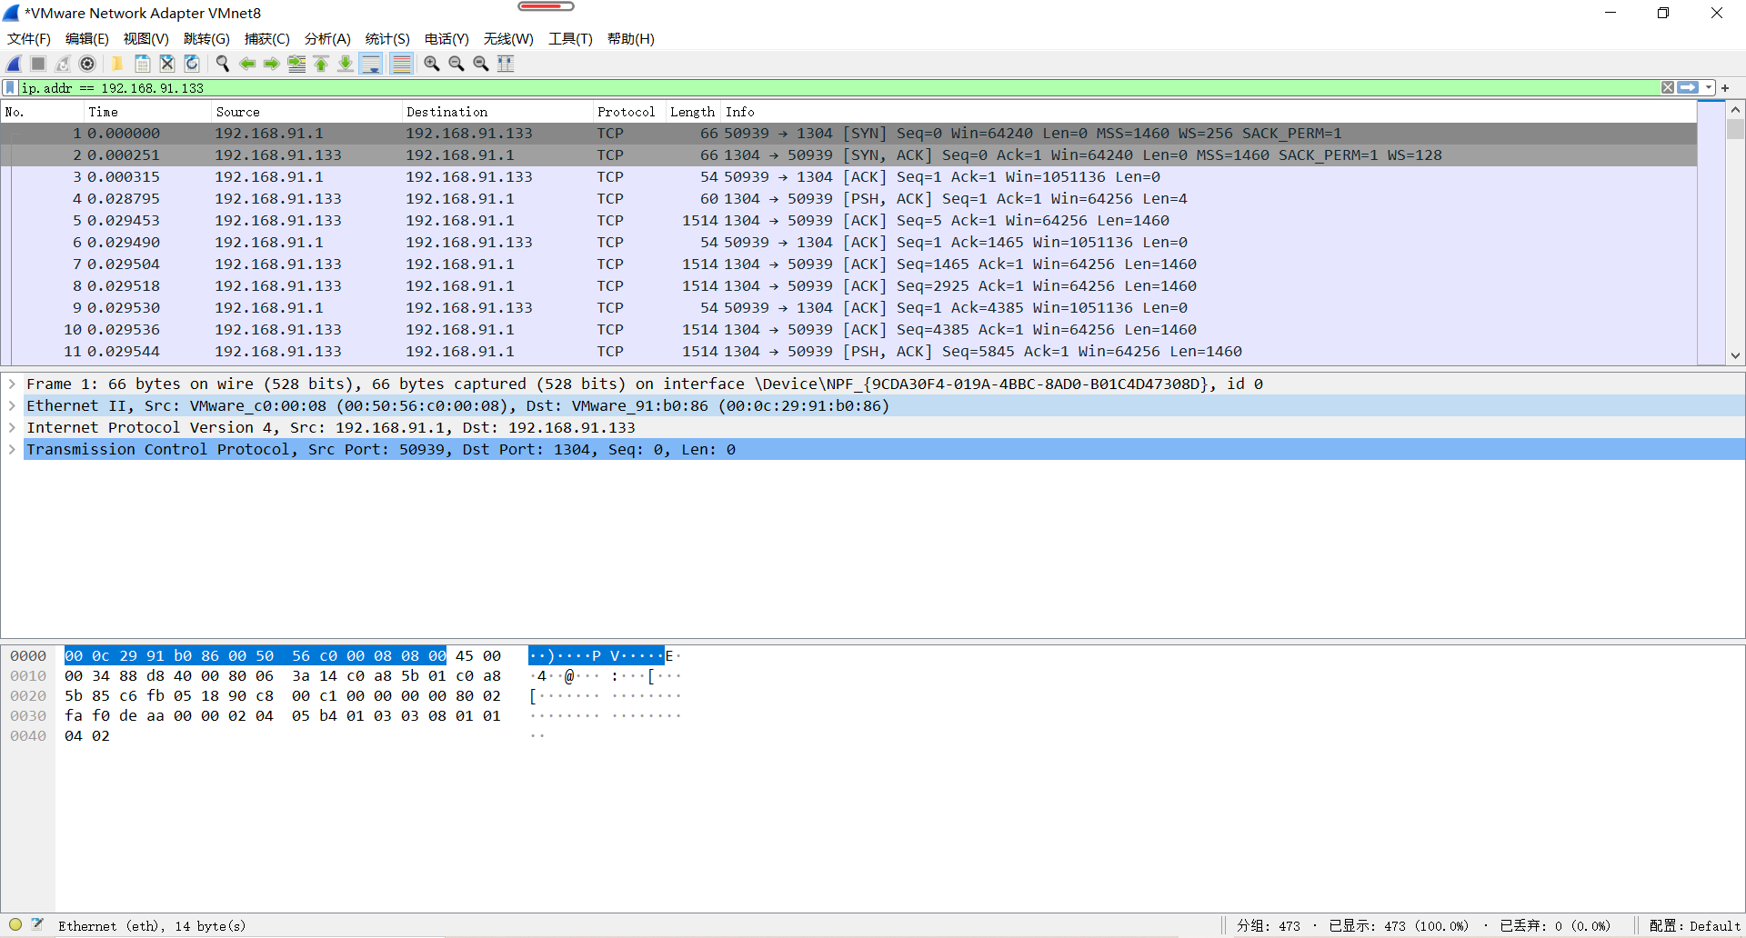This screenshot has width=1746, height=938.
Task: Clear the display filter
Action: 1668,88
